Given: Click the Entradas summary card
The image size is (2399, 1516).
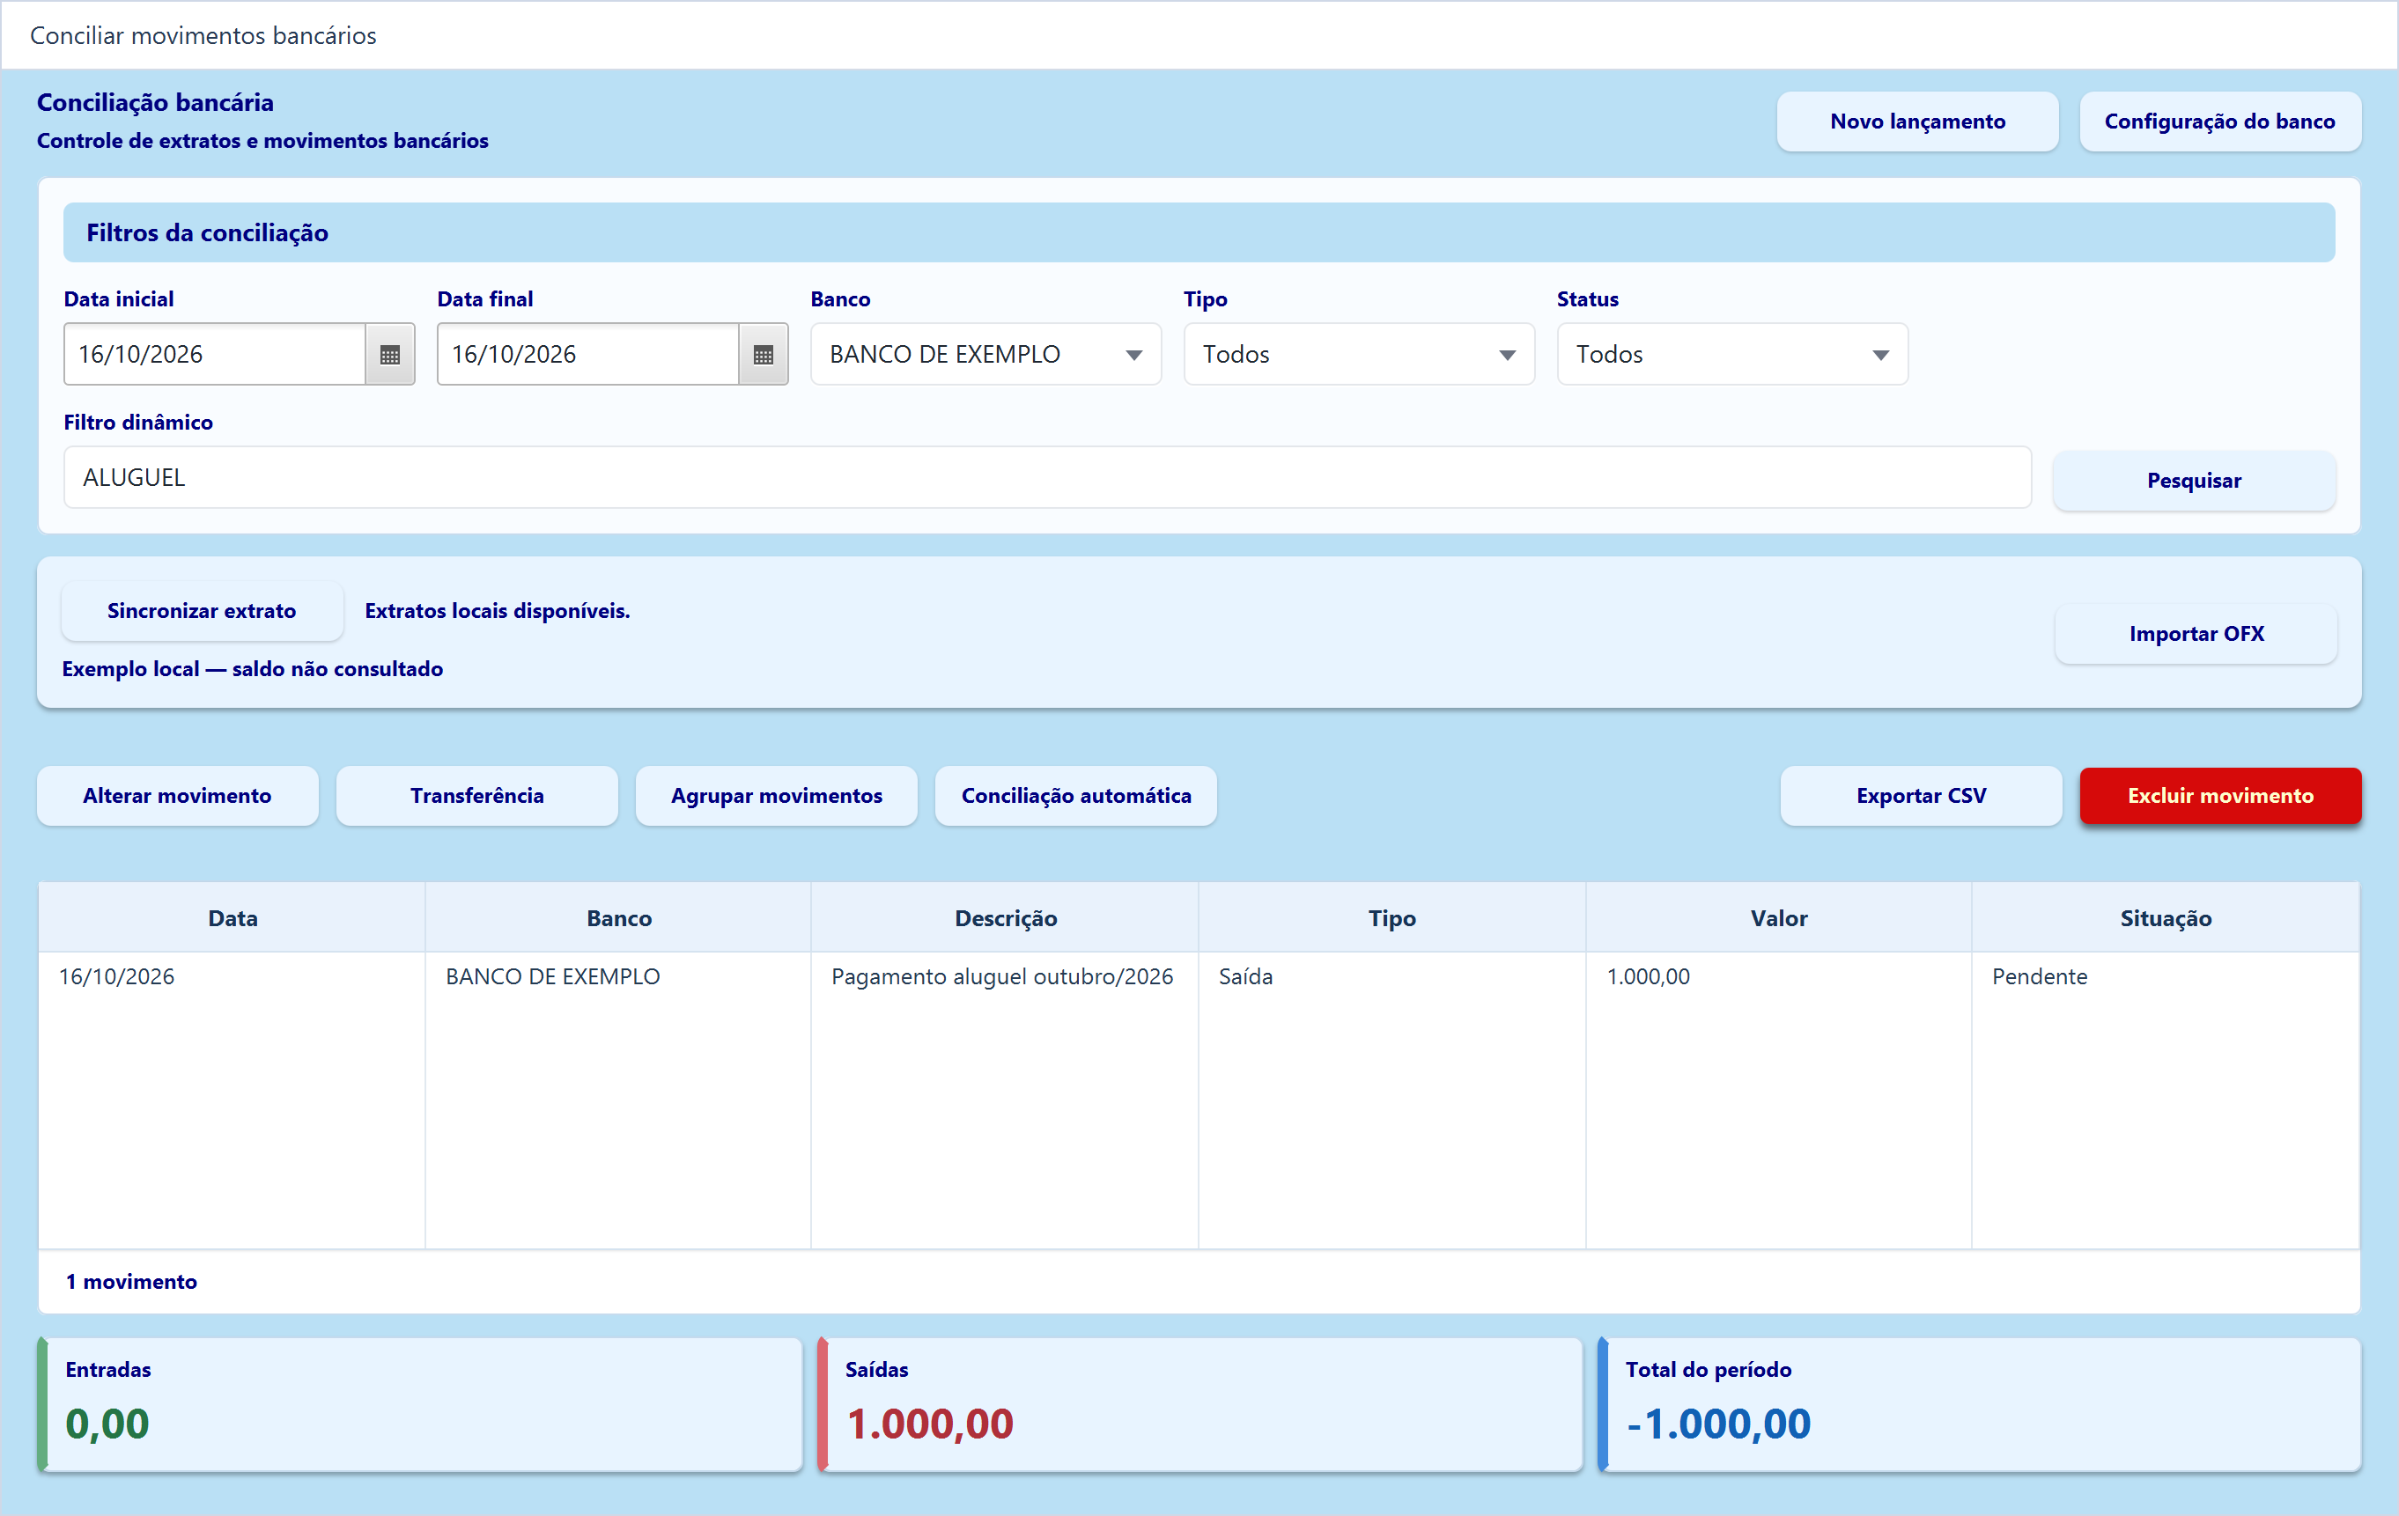Looking at the screenshot, I should pyautogui.click(x=419, y=1404).
